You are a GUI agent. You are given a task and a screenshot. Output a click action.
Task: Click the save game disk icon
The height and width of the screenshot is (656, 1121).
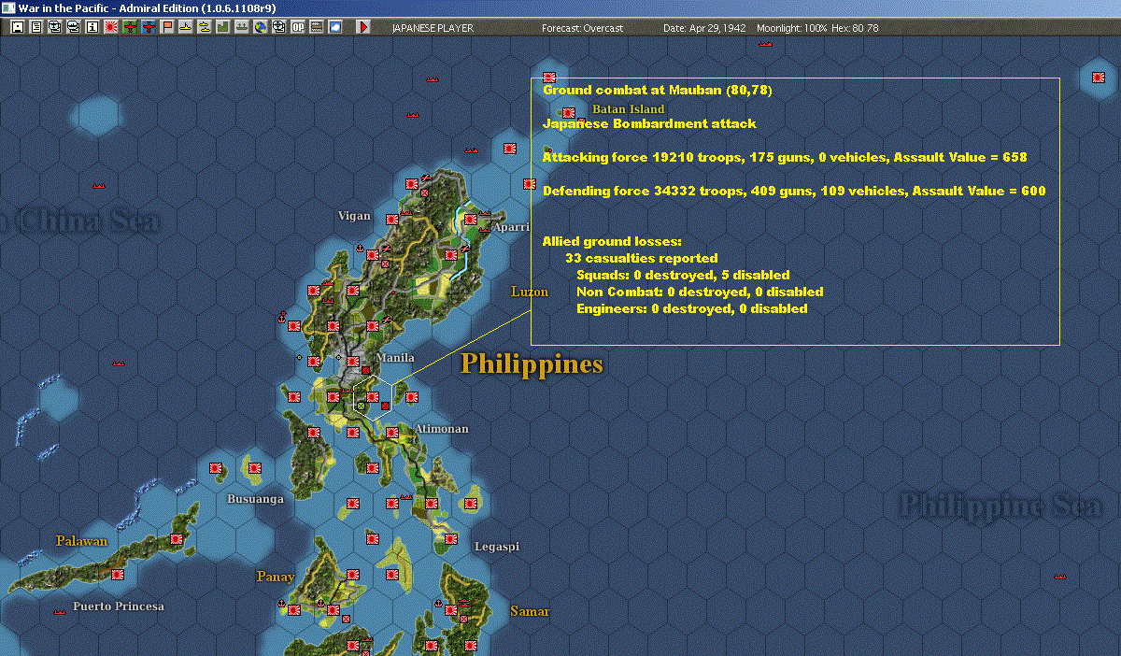pyautogui.click(x=18, y=28)
